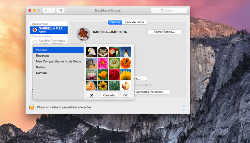
Task: Select the dandelion profile picture
Action: [x=114, y=63]
